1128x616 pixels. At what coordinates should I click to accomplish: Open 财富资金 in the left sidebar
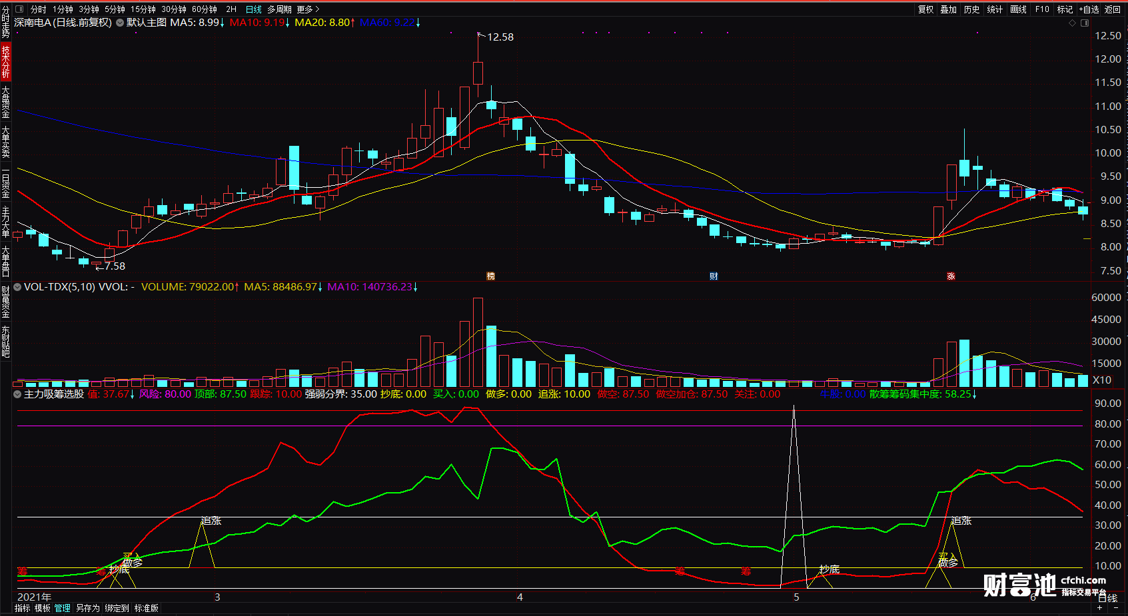pyautogui.click(x=5, y=302)
